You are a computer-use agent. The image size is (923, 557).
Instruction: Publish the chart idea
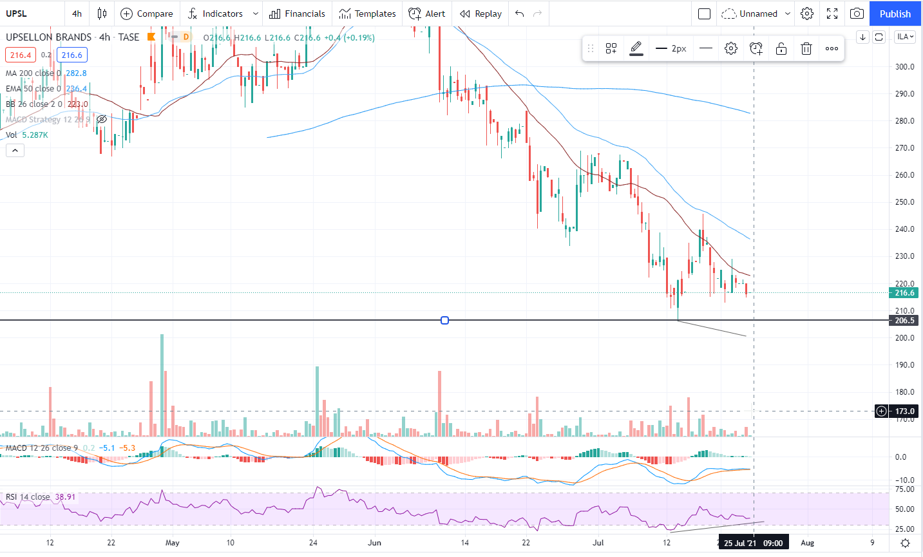pyautogui.click(x=895, y=14)
